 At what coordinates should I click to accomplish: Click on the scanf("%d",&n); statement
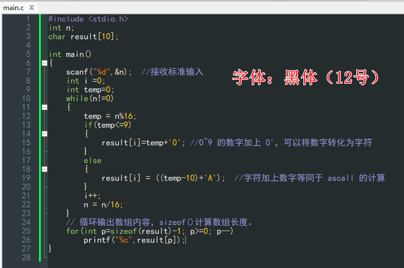pyautogui.click(x=99, y=72)
